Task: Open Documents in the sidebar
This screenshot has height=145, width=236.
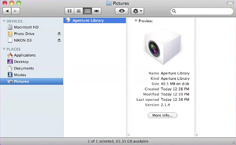Action: [32, 69]
